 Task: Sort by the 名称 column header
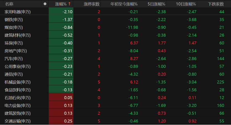pos(9,4)
